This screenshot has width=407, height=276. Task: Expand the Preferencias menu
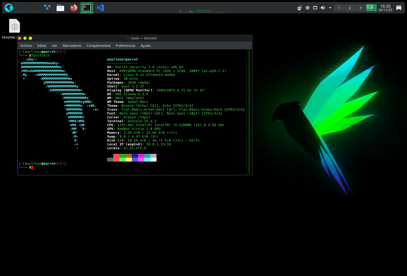click(x=125, y=46)
